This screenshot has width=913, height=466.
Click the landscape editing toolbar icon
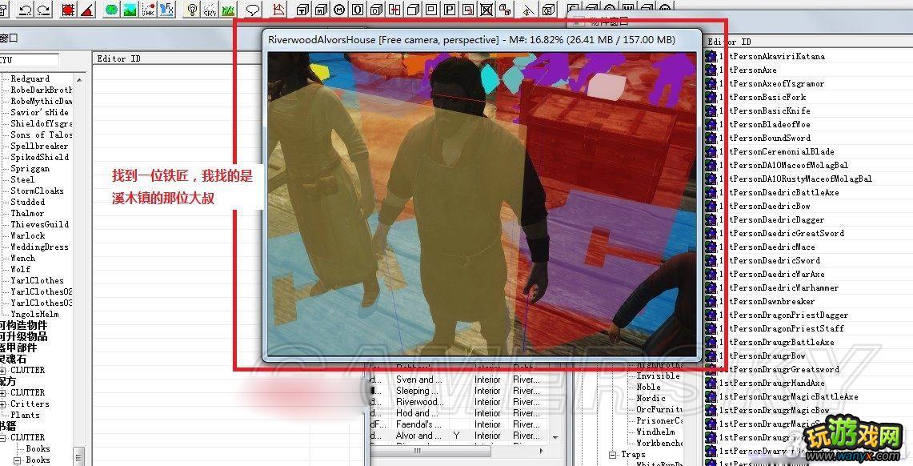(x=130, y=9)
